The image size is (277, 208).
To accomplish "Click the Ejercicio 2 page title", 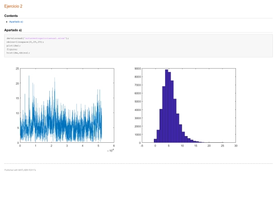I will [x=13, y=6].
